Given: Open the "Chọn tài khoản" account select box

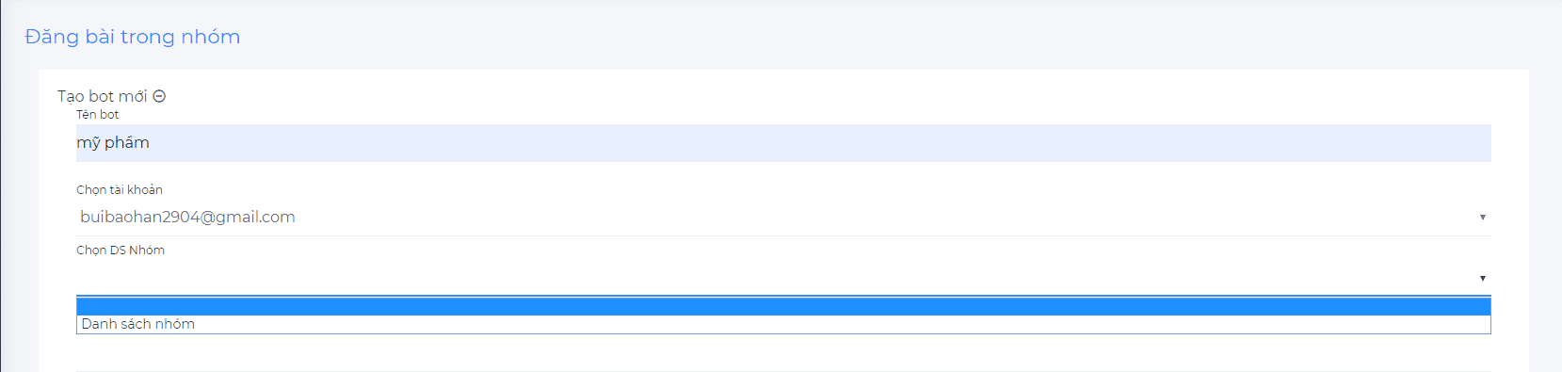Looking at the screenshot, I should coord(783,218).
